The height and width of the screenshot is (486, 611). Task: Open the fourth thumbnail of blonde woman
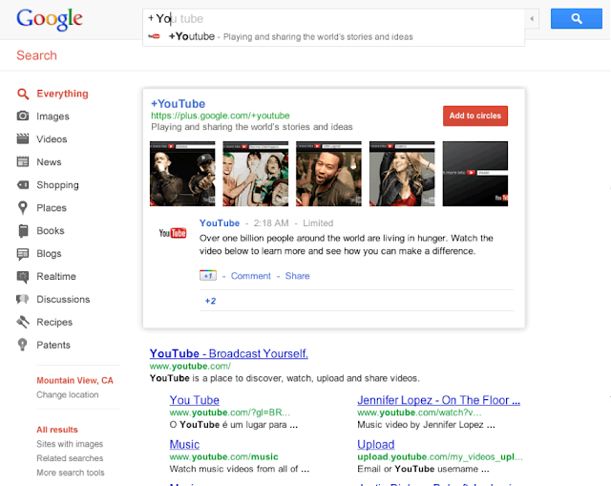(x=402, y=174)
